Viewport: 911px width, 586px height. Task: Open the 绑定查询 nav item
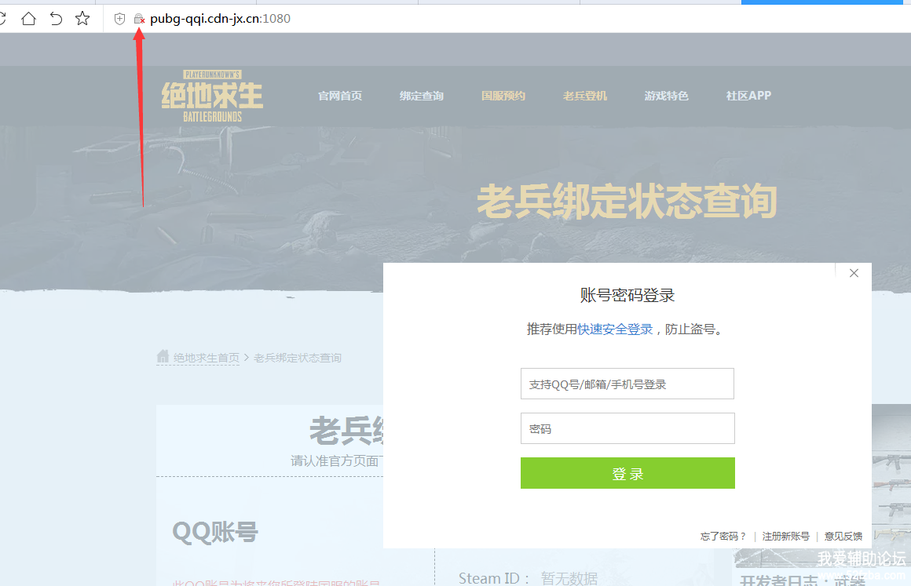[422, 96]
